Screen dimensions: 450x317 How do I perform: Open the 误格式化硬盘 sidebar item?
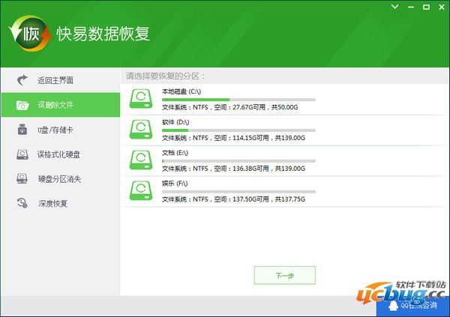pyautogui.click(x=61, y=154)
